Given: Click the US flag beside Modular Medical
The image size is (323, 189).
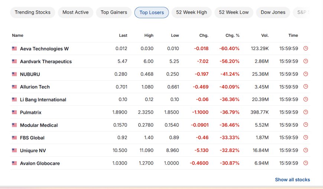Looking at the screenshot, I should [x=14, y=125].
